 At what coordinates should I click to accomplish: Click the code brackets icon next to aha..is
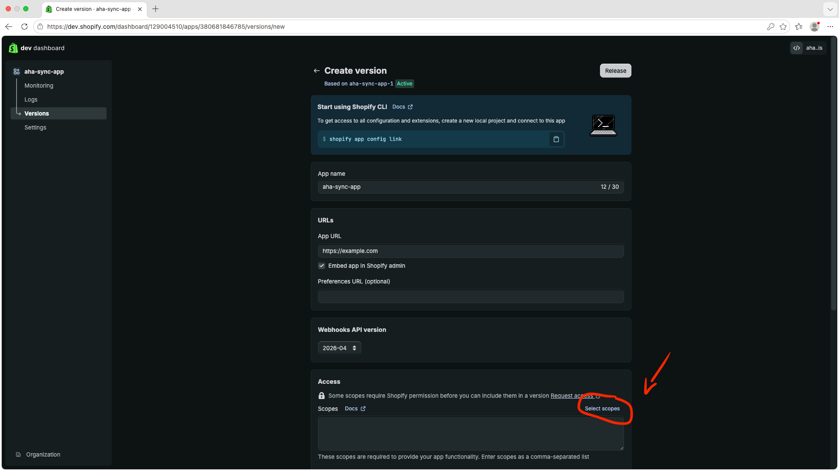click(797, 48)
